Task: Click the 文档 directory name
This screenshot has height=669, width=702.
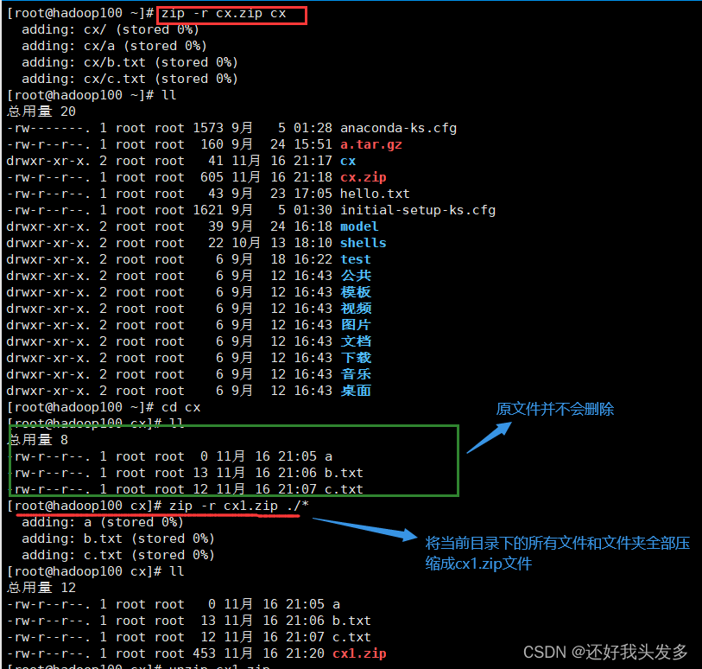Action: tap(356, 341)
